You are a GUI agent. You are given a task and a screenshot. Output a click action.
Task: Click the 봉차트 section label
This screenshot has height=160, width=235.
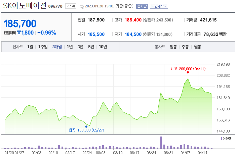[160, 47]
